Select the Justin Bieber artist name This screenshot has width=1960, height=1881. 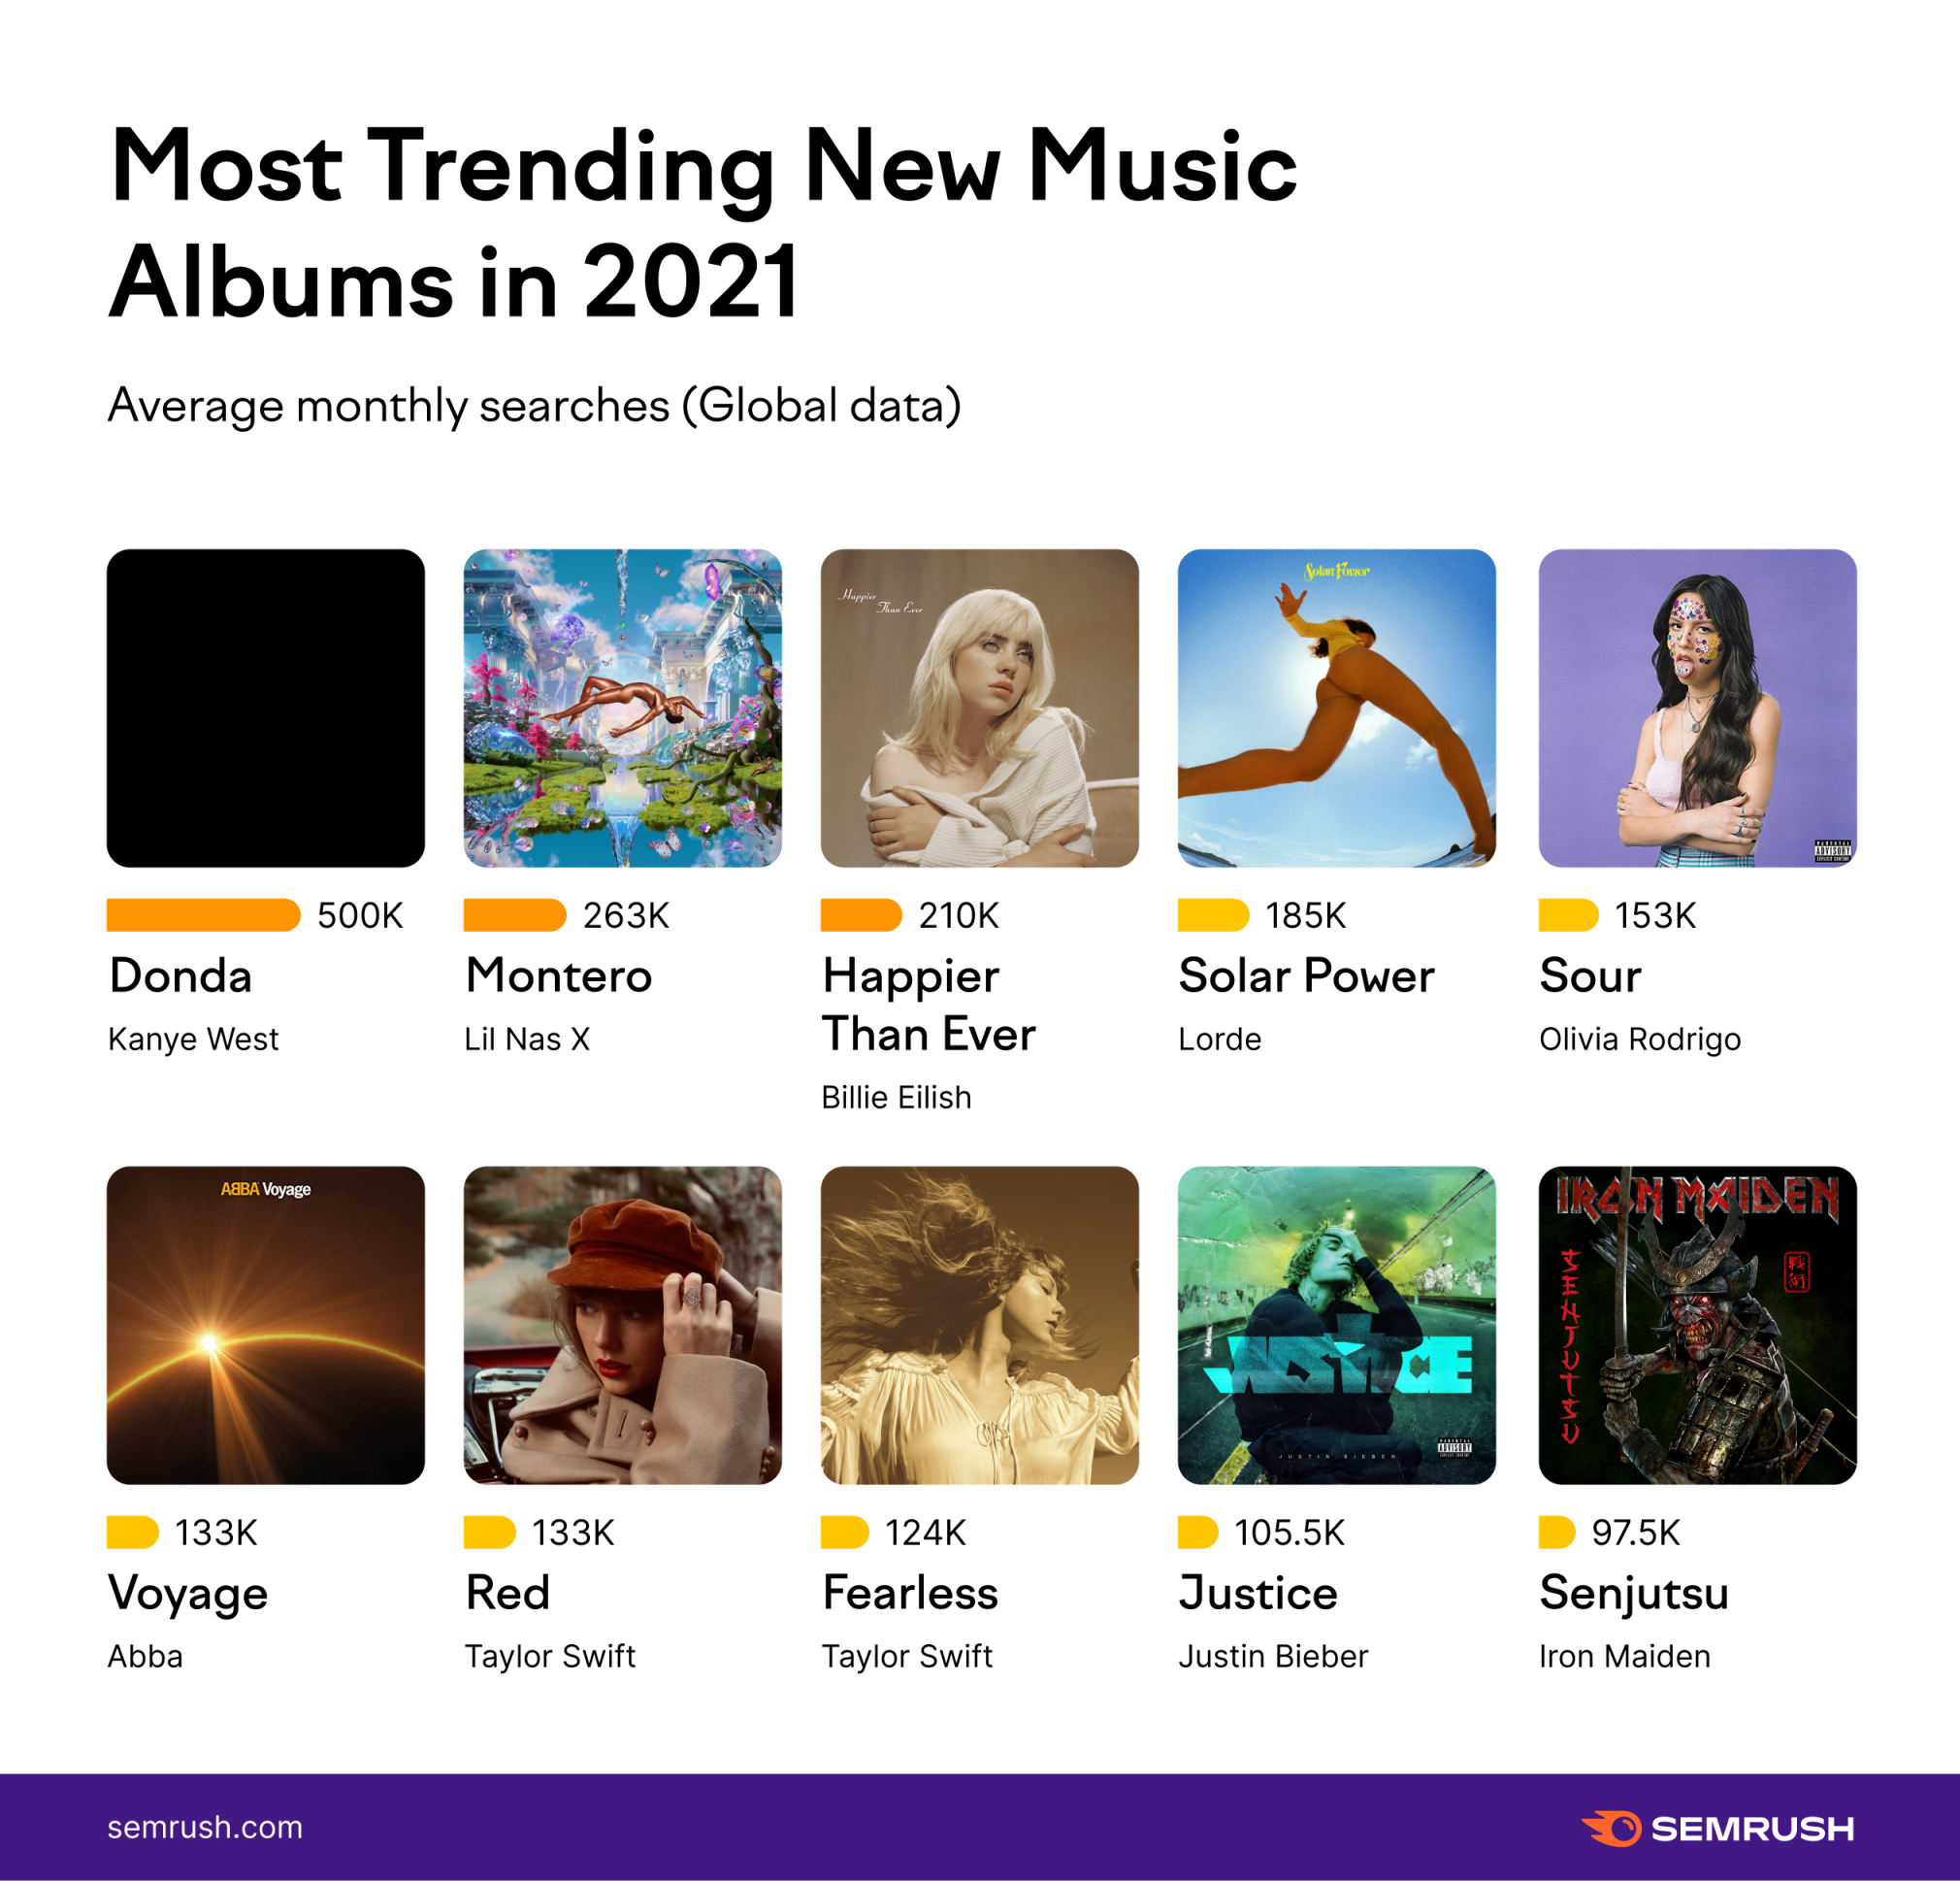pos(1273,1656)
